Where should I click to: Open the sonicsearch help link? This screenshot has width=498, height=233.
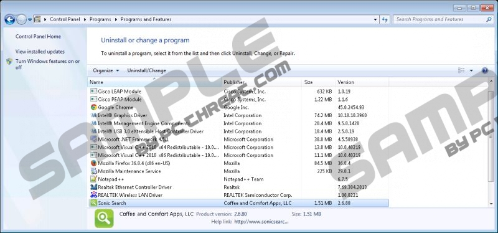[x=261, y=222]
